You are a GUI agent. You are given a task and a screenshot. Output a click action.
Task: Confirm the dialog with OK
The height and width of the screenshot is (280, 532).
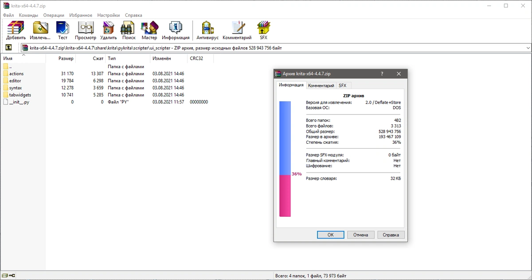pyautogui.click(x=330, y=235)
